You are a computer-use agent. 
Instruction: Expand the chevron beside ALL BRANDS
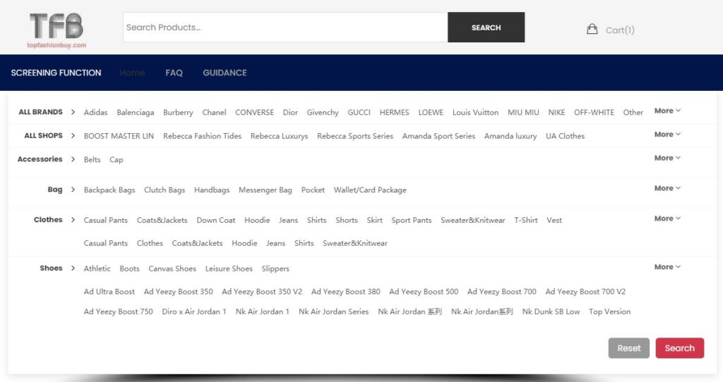click(73, 112)
